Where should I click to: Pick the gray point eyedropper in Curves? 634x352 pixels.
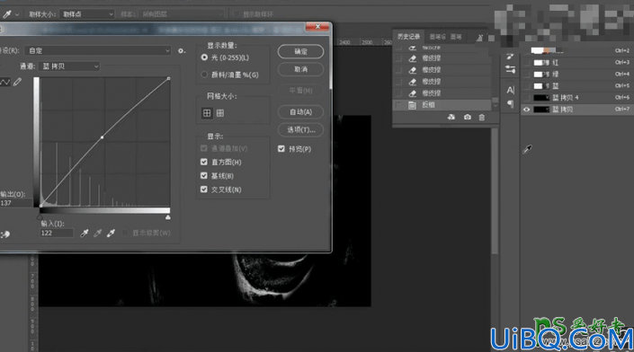[x=97, y=233]
